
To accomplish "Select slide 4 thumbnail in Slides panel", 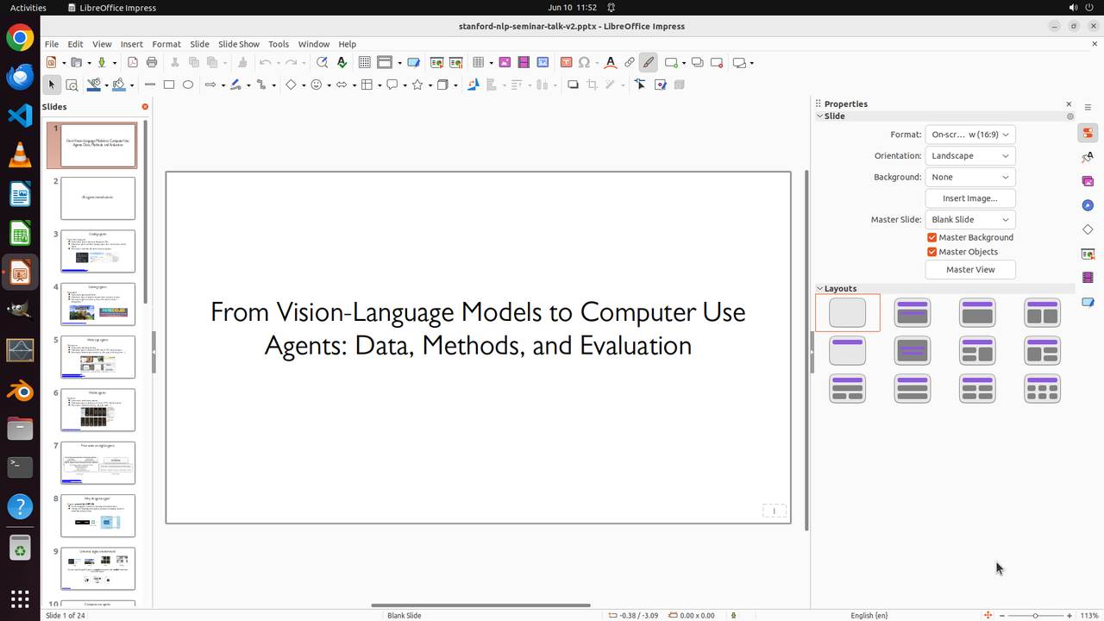I will click(97, 304).
